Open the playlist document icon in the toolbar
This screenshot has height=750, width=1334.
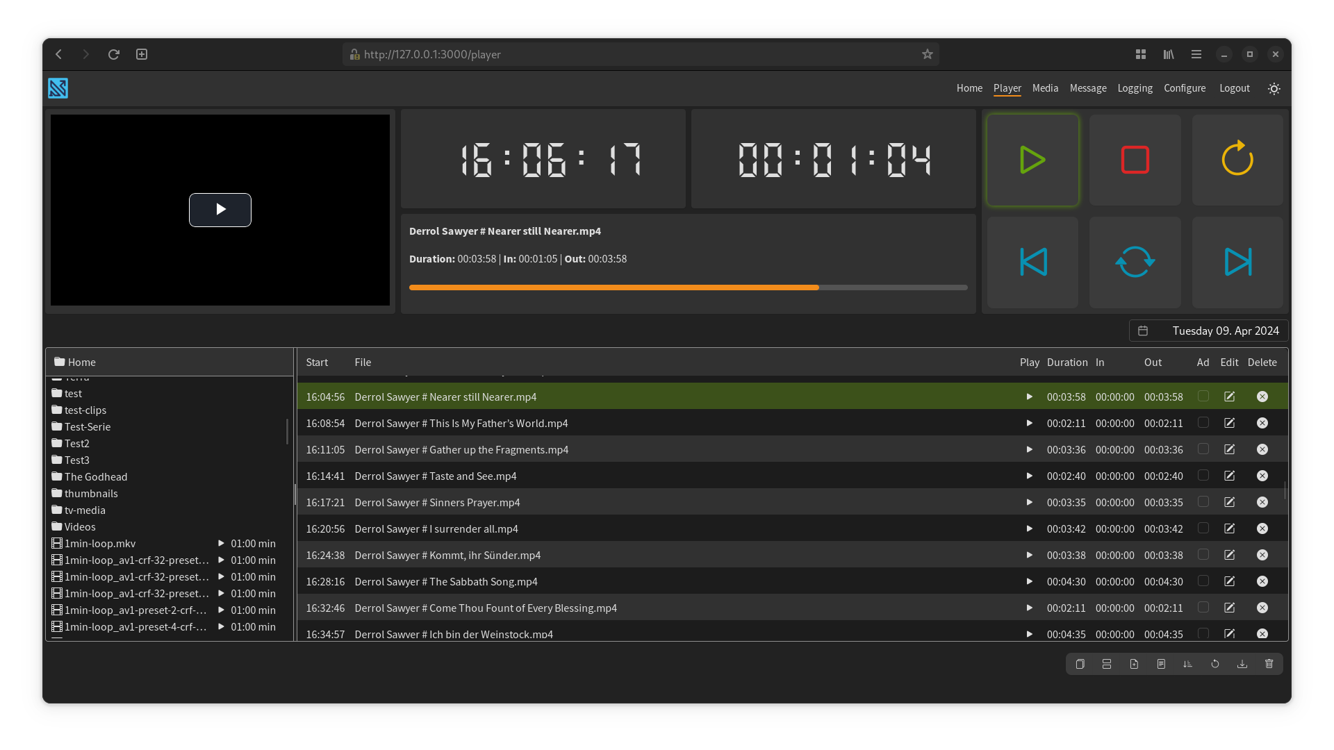click(x=1161, y=664)
